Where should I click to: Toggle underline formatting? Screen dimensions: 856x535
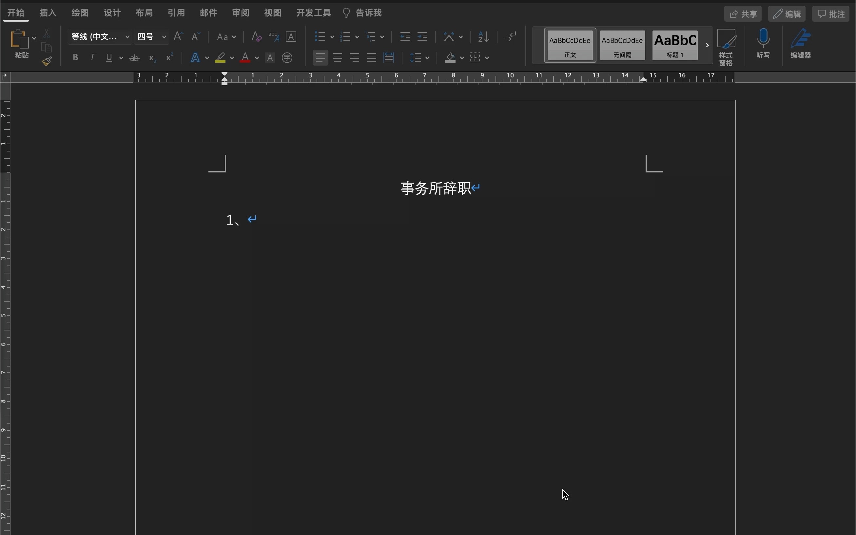(109, 57)
